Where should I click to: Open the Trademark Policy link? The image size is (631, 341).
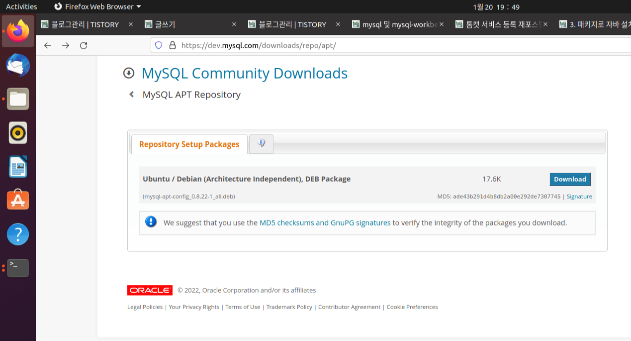(289, 307)
